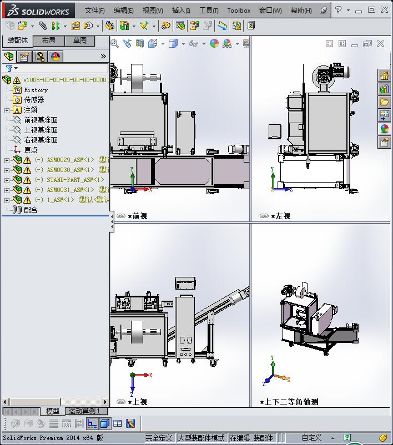Screen dimensions: 393x445
Task: Expand the ASM0029_ASM<1> tree node
Action: 7,160
